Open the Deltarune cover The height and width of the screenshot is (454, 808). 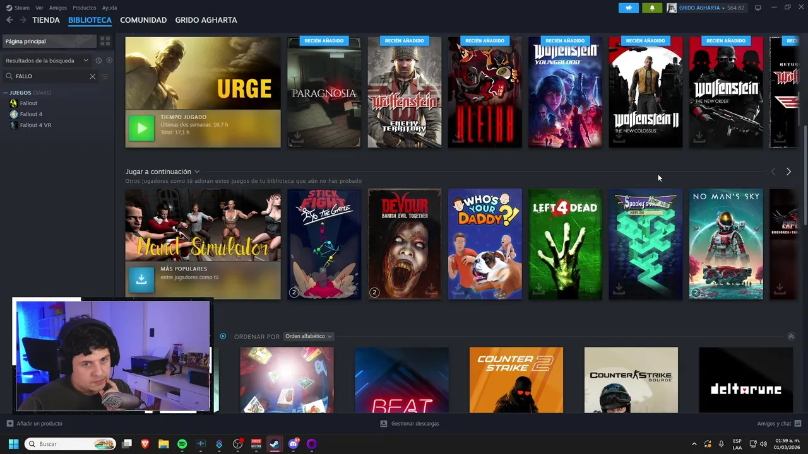point(746,380)
